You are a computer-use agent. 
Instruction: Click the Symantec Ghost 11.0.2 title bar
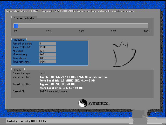click(70, 11)
